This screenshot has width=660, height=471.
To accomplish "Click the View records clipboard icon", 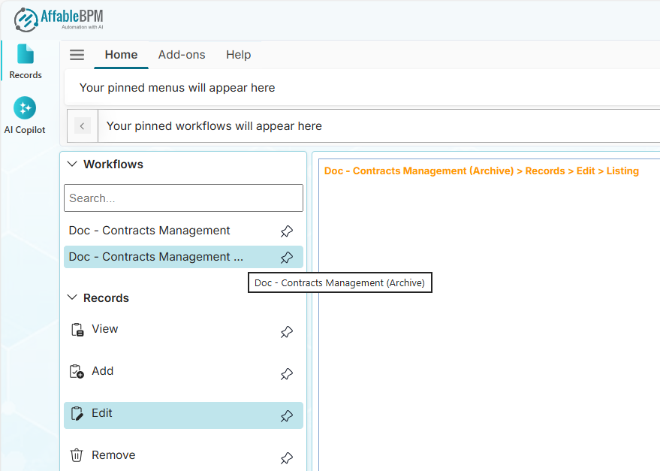I will [77, 330].
